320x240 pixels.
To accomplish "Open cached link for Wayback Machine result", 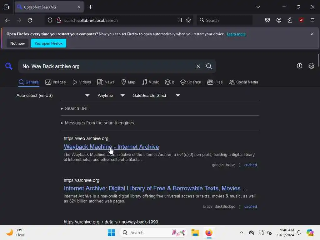I will pyautogui.click(x=251, y=165).
